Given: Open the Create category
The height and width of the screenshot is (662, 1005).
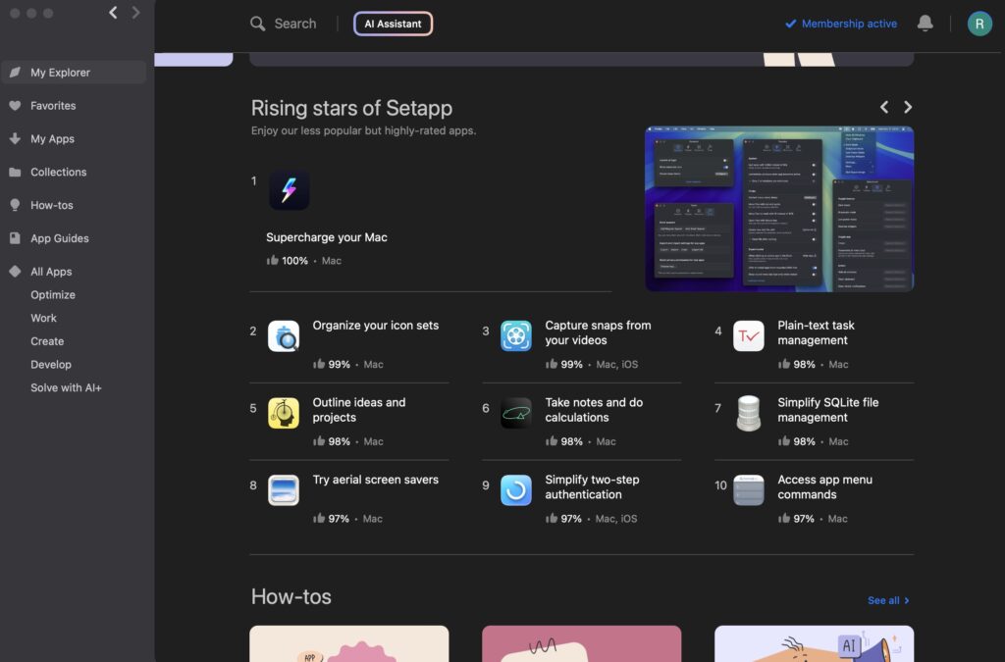Looking at the screenshot, I should tap(47, 341).
